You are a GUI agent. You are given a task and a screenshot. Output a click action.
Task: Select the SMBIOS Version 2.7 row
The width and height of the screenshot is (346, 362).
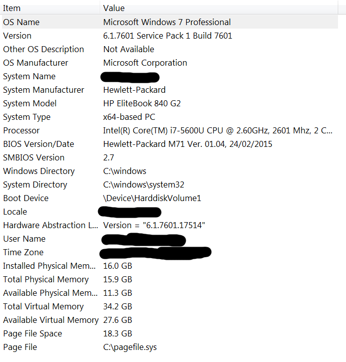pos(34,157)
